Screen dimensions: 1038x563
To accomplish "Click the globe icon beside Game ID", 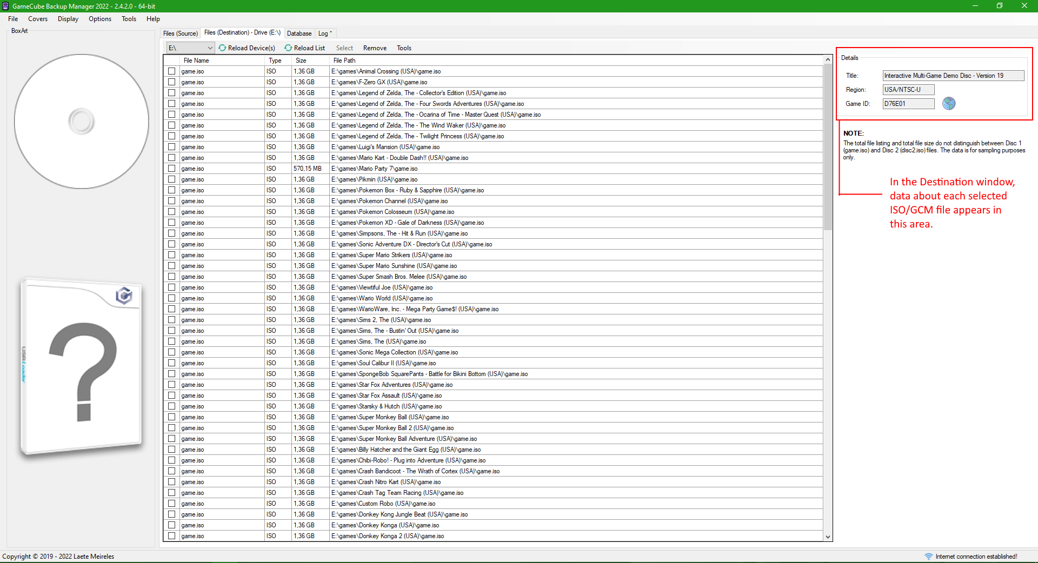I will click(949, 103).
